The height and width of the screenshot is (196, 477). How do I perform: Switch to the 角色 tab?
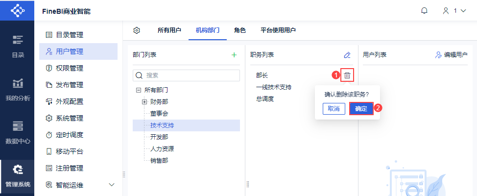point(240,30)
